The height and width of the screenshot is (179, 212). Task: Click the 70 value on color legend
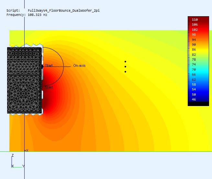coord(194,69)
